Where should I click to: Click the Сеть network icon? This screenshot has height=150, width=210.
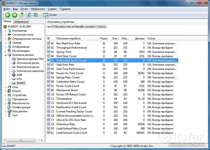[x=9, y=87]
